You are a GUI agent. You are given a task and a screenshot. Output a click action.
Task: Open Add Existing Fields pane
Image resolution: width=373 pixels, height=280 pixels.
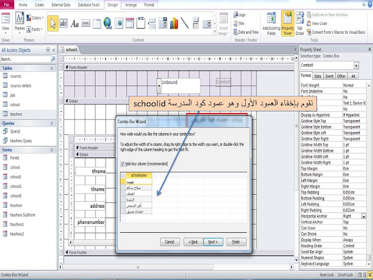pos(271,24)
